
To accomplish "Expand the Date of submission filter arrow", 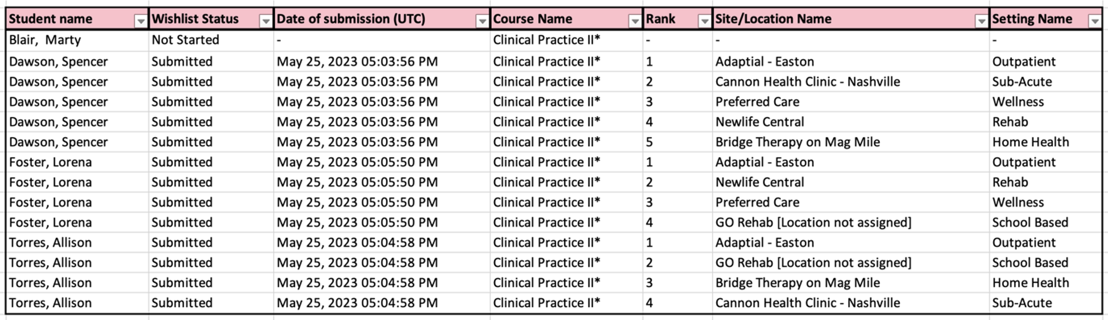I will (482, 20).
